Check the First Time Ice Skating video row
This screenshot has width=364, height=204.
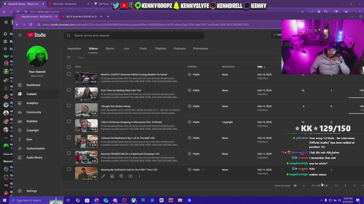[x=69, y=90]
